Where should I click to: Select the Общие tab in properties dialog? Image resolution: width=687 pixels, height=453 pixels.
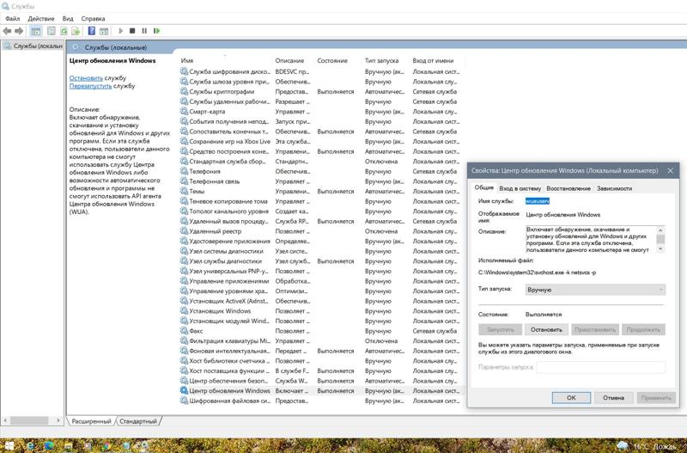coord(484,187)
